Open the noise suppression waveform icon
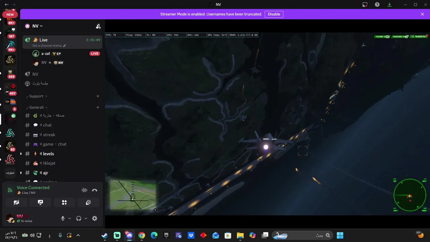 coord(85,190)
